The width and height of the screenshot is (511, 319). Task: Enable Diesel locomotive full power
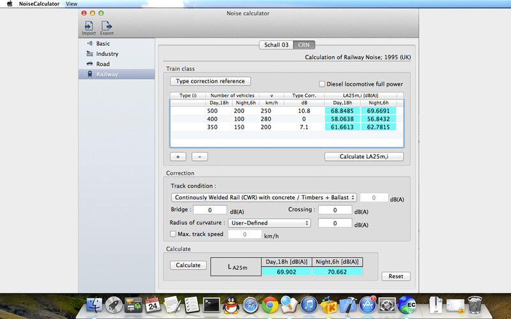click(x=322, y=84)
